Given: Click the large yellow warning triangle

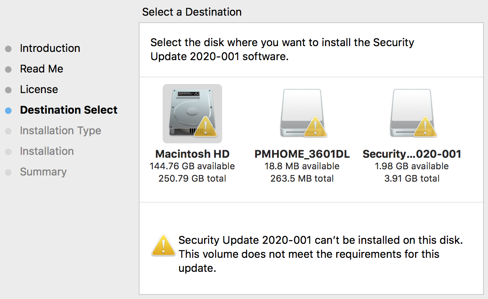Looking at the screenshot, I should [x=163, y=245].
